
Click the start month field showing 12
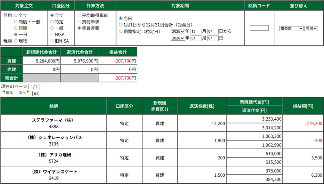click(196, 32)
